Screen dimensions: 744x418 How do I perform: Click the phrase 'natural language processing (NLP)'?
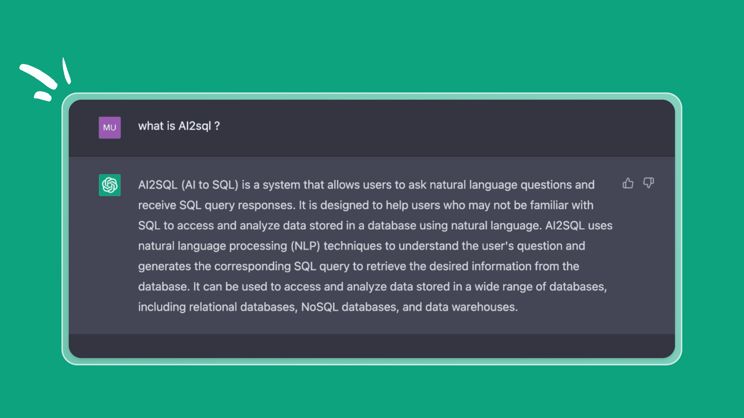point(229,246)
